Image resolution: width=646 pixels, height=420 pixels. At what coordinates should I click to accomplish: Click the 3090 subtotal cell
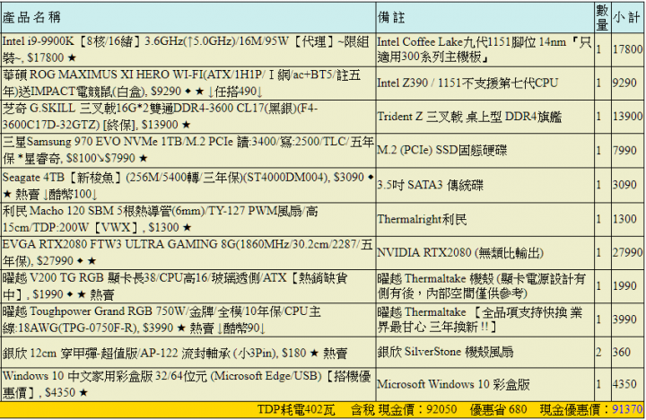(x=627, y=185)
